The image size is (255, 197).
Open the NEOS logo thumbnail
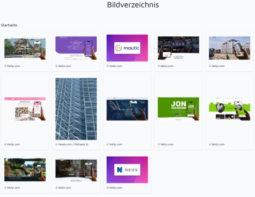127,169
